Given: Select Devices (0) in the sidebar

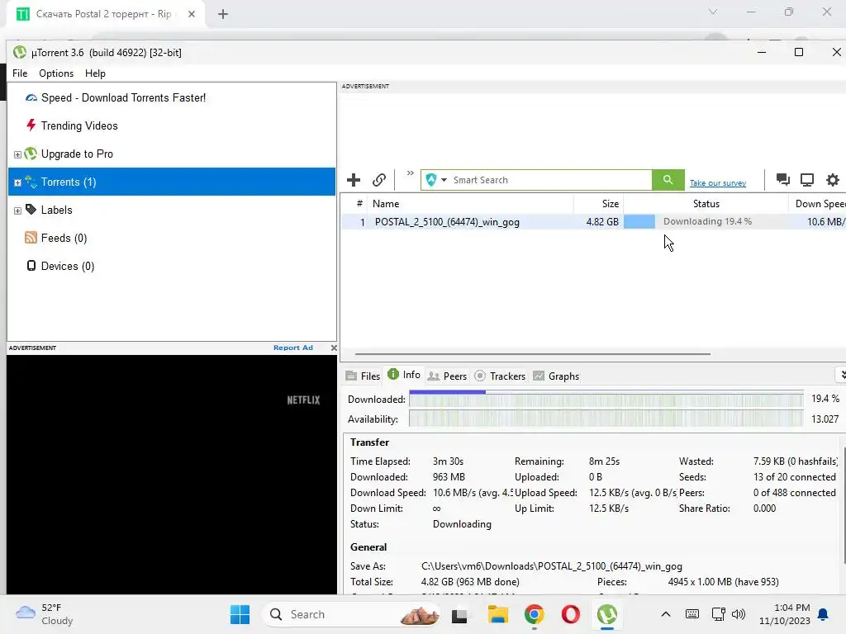Looking at the screenshot, I should pos(68,266).
